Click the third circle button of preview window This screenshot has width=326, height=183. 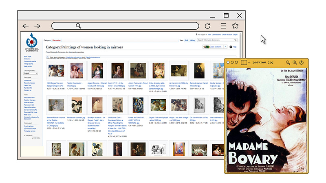(236, 62)
